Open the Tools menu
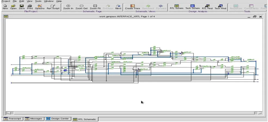The width and height of the screenshot is (268, 122). pos(38,1)
